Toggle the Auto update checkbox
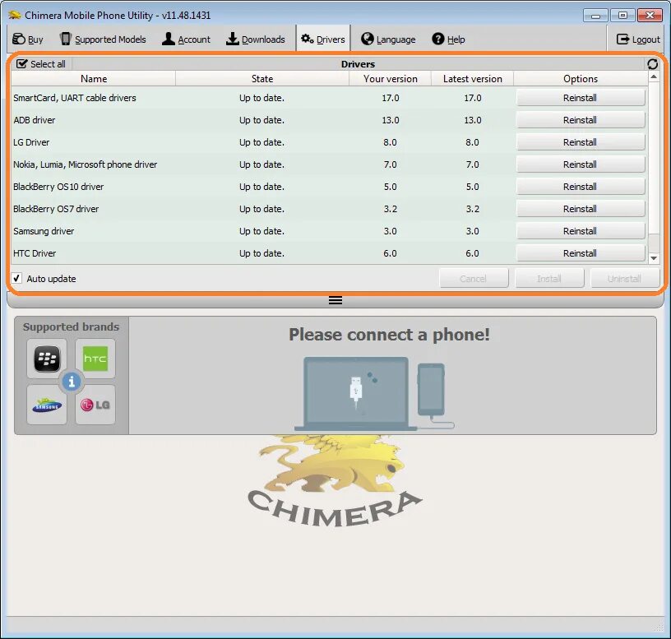The height and width of the screenshot is (639, 671). tap(16, 278)
